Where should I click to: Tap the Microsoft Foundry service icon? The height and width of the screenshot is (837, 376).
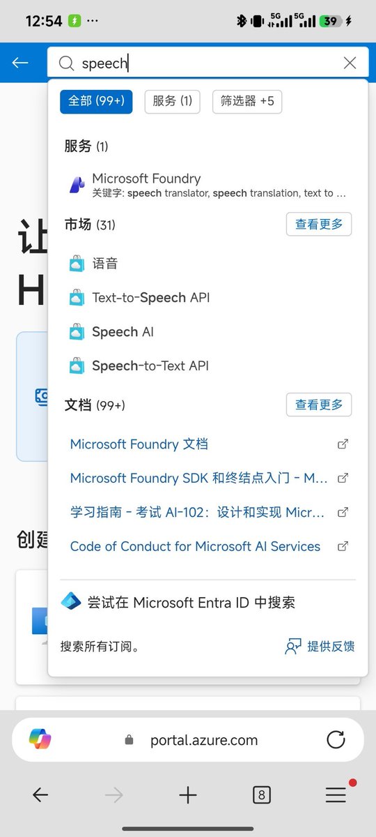[77, 185]
